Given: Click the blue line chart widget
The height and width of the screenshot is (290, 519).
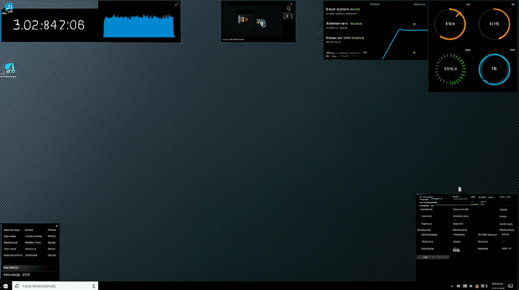Looking at the screenshot, I should (404, 44).
